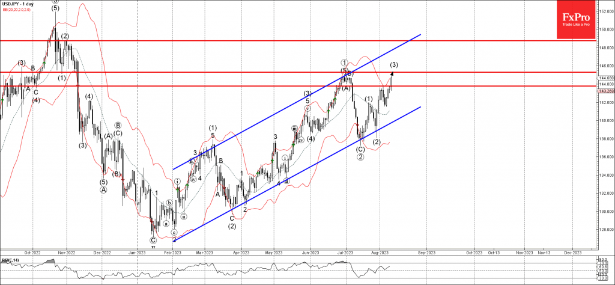Click the Oct-2022 date on time axis

tap(32, 253)
